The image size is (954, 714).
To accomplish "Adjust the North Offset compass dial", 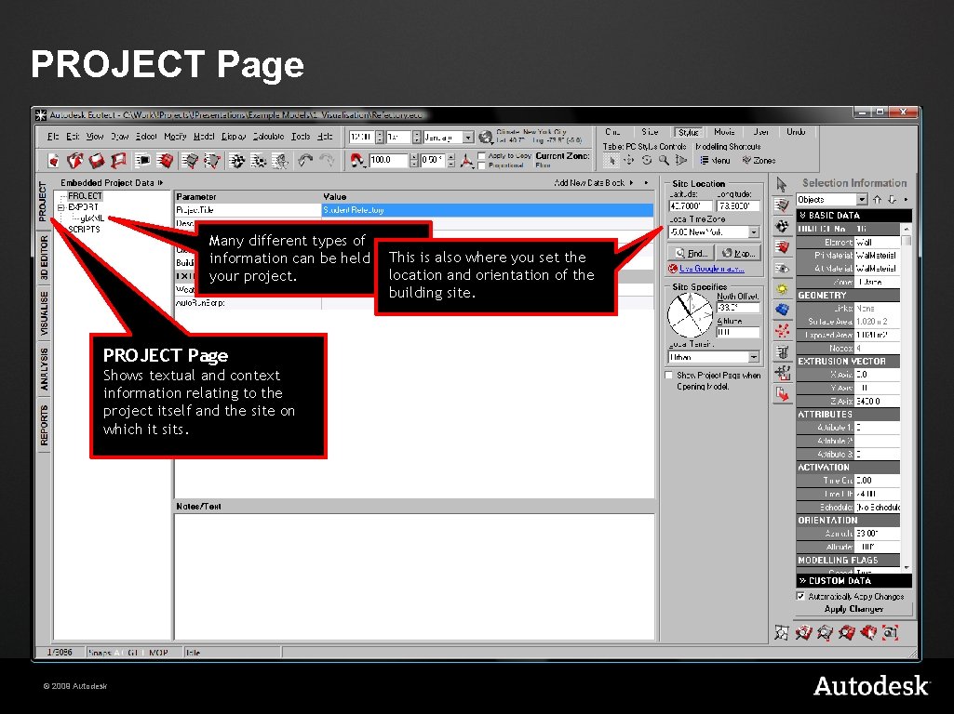I will pyautogui.click(x=689, y=314).
